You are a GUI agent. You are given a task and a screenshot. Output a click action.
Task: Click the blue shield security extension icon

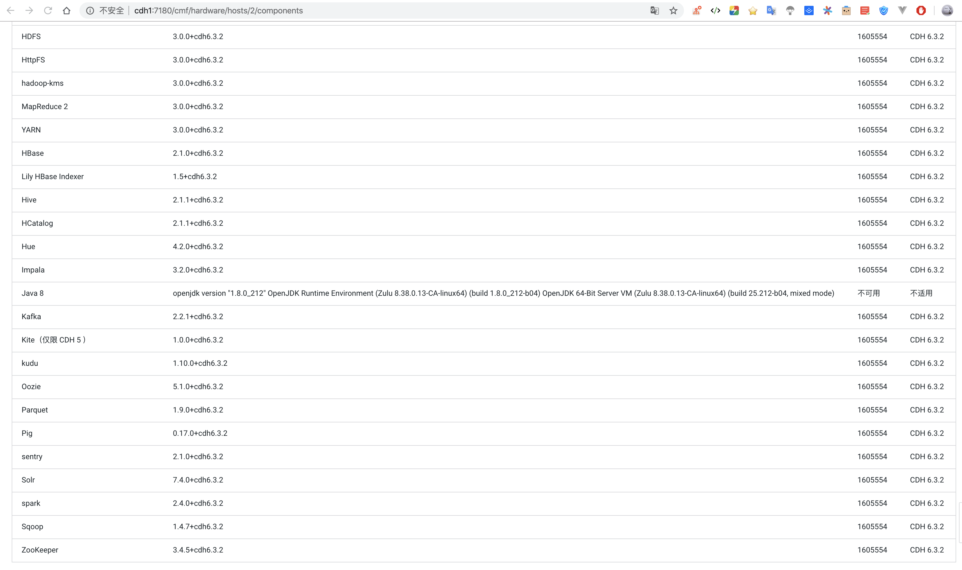pos(883,11)
